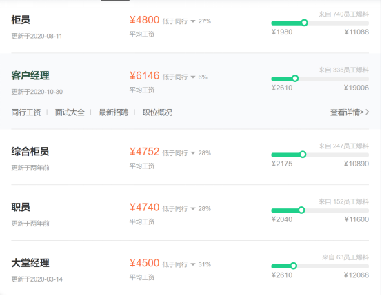Click the 大堂经理 salary range slider handle
Screen dimensions: 382x296
(294, 266)
